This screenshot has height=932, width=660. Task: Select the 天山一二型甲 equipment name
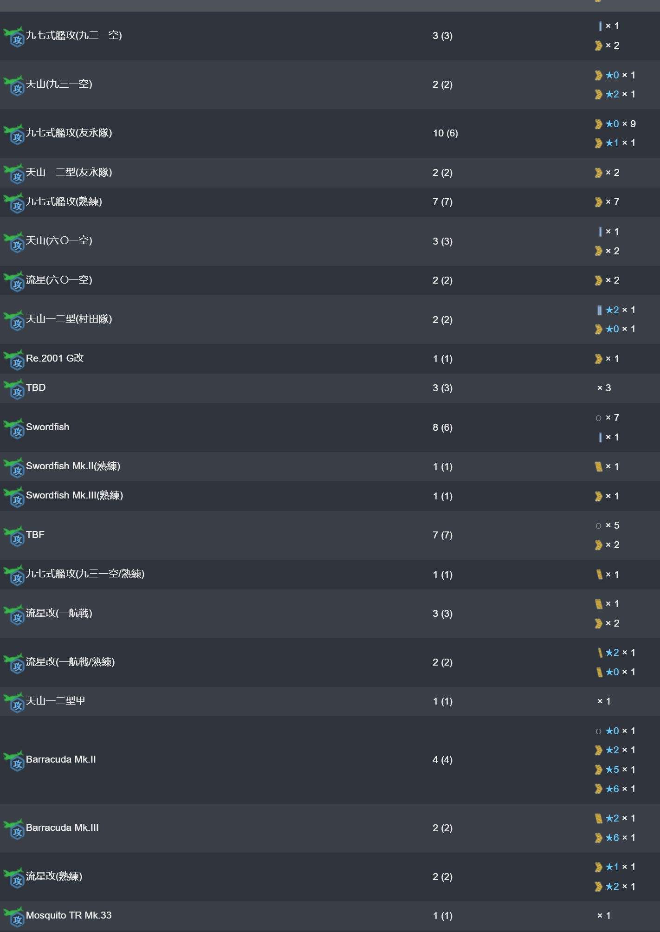pos(55,701)
